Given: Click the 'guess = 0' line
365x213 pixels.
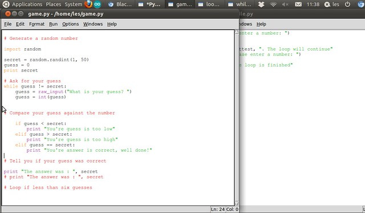Looking at the screenshot, I should pyautogui.click(x=17, y=65).
